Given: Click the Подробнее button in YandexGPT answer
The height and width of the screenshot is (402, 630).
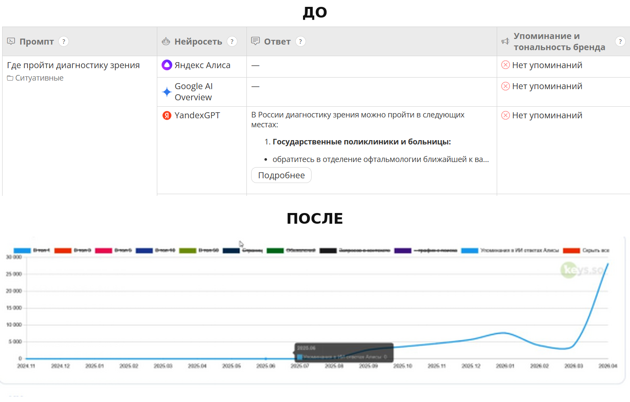Looking at the screenshot, I should (x=281, y=175).
